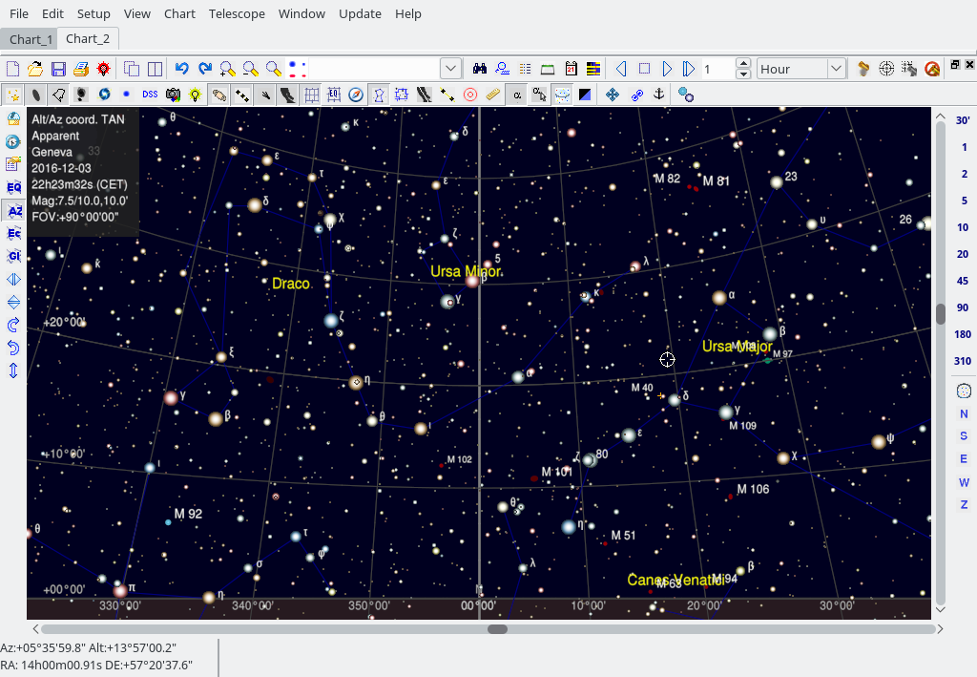Toggle star display
Image resolution: width=977 pixels, height=677 pixels.
[12, 95]
